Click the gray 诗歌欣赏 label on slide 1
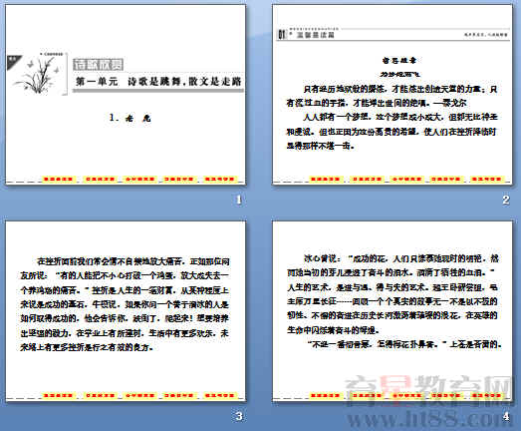 [98, 65]
